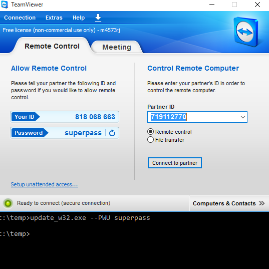Viewport: 269px width, 269px height.
Task: Click the green ready status indicator
Action: pos(8,203)
